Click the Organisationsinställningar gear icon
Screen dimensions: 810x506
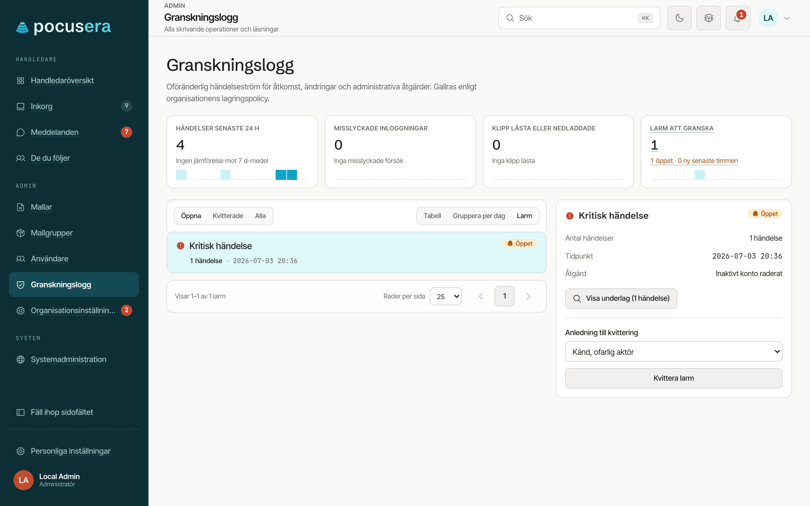point(21,311)
